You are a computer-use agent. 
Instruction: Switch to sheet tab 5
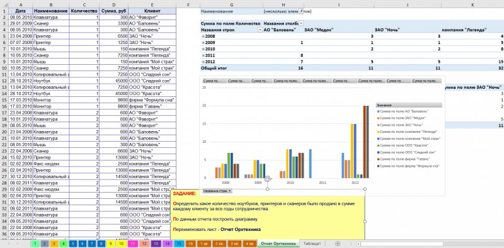point(73,244)
